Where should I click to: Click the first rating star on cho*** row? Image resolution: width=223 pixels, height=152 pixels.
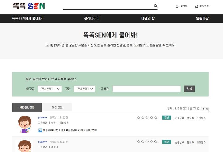[x=138, y=117]
